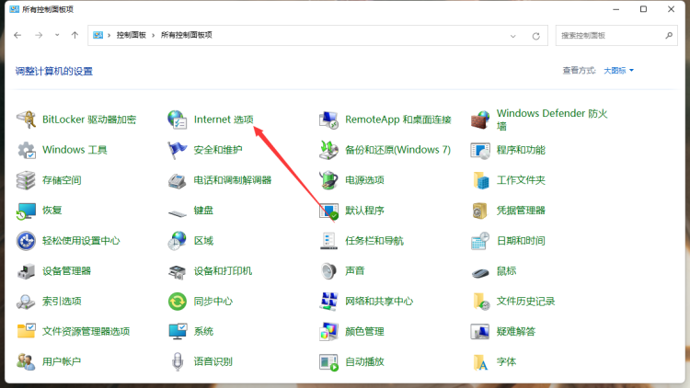
Task: Open the 程序和功能 icon
Action: coord(480,150)
